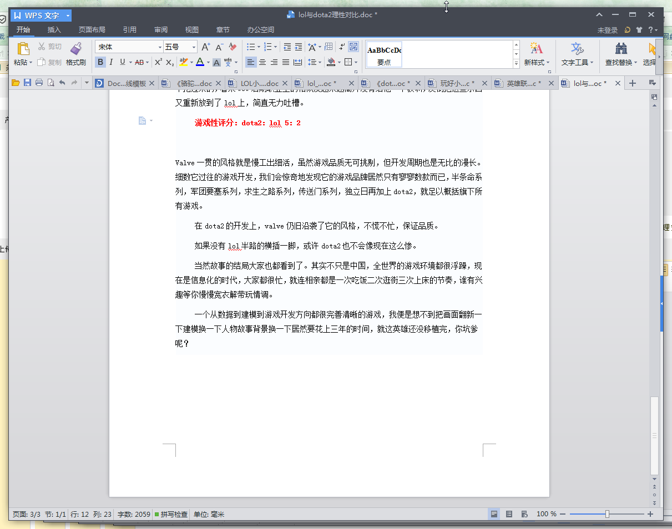The image size is (672, 529).
Task: Click the skin T-shirt icon in title bar
Action: tap(639, 30)
